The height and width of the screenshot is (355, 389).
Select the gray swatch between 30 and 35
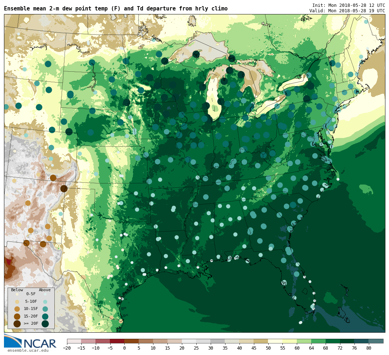(x=218, y=341)
